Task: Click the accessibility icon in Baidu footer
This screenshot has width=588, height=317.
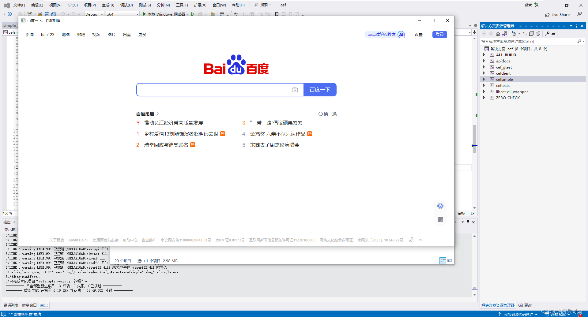Action: click(411, 240)
